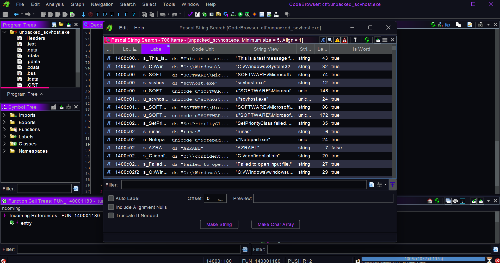Click the green run script icon in main toolbar
Screen dimensions: 500x263
point(240,14)
